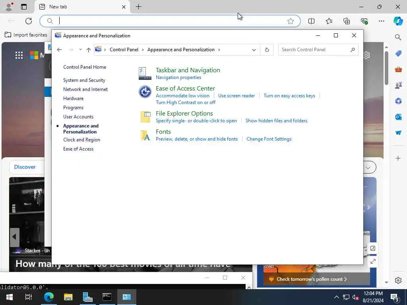Show hidden system tray icons
The image size is (407, 305).
336,297
